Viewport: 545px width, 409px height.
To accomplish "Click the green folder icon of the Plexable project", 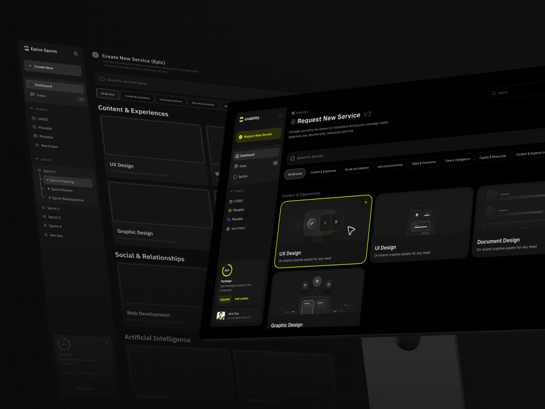I will click(230, 210).
